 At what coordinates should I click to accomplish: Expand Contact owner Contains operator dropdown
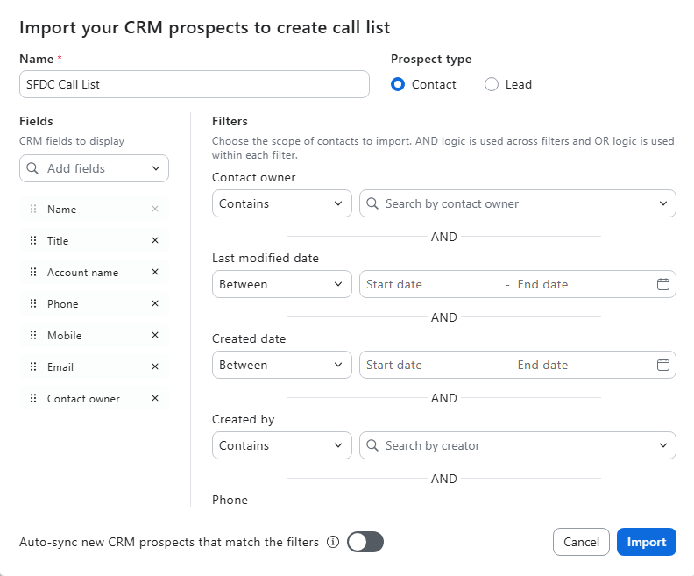tap(281, 203)
